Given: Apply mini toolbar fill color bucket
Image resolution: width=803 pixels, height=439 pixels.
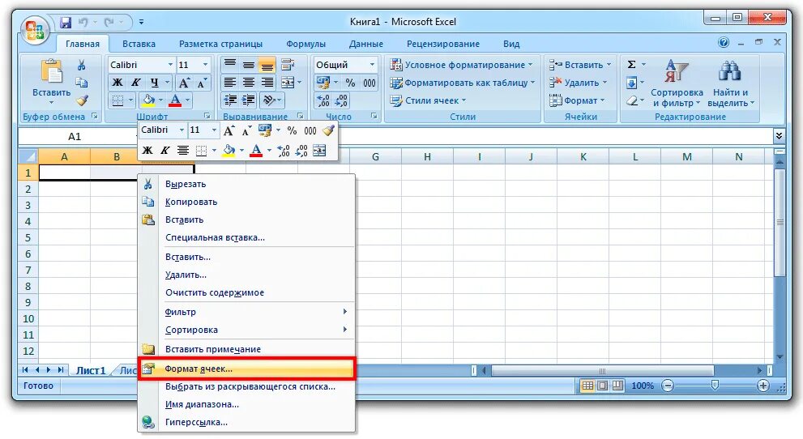Looking at the screenshot, I should click(x=229, y=151).
